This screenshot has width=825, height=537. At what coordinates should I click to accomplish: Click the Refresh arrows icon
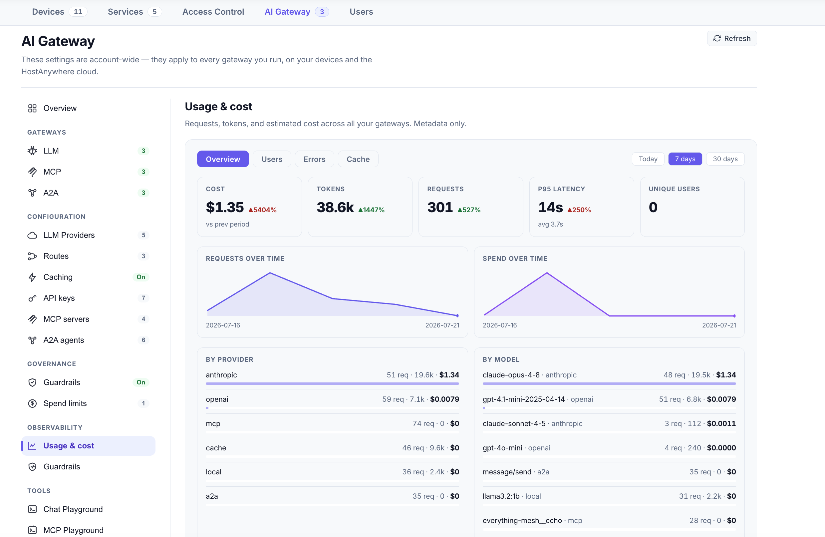point(717,39)
